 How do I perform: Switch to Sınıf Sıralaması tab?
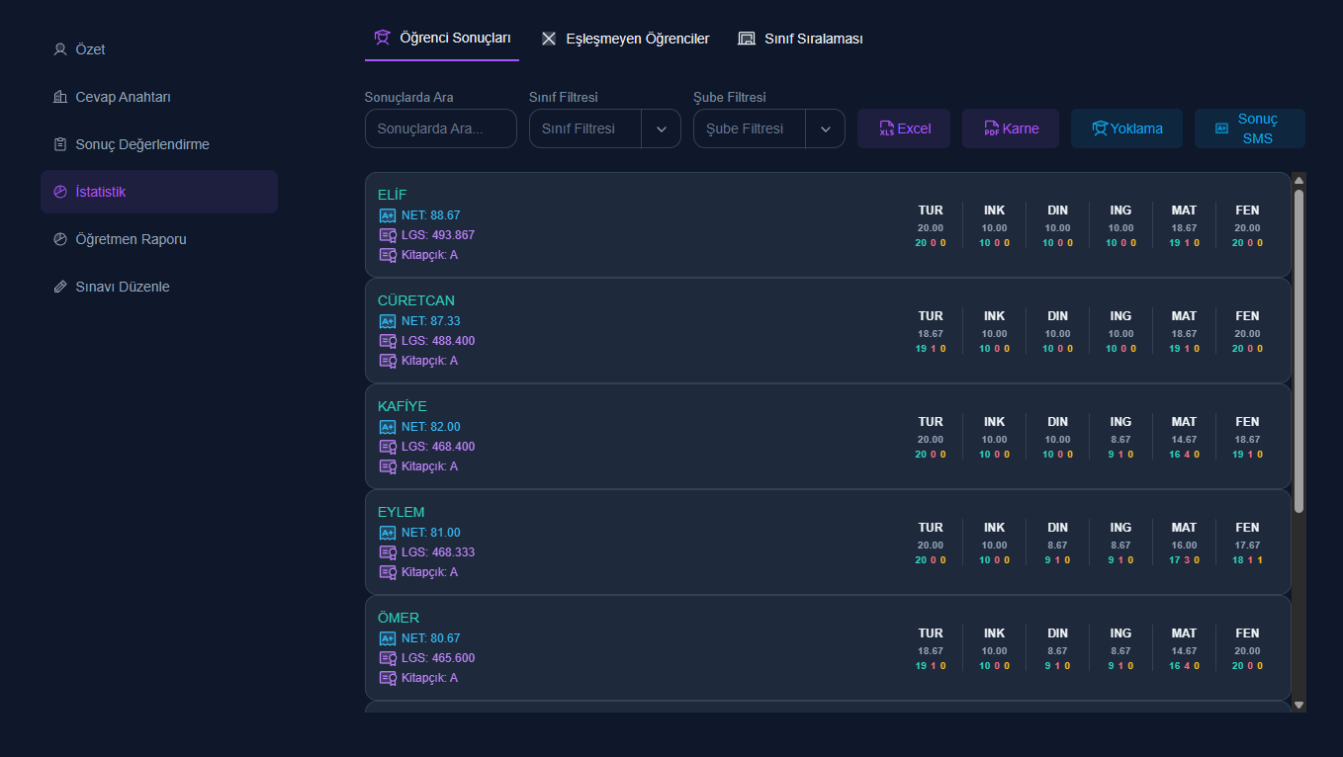(801, 39)
